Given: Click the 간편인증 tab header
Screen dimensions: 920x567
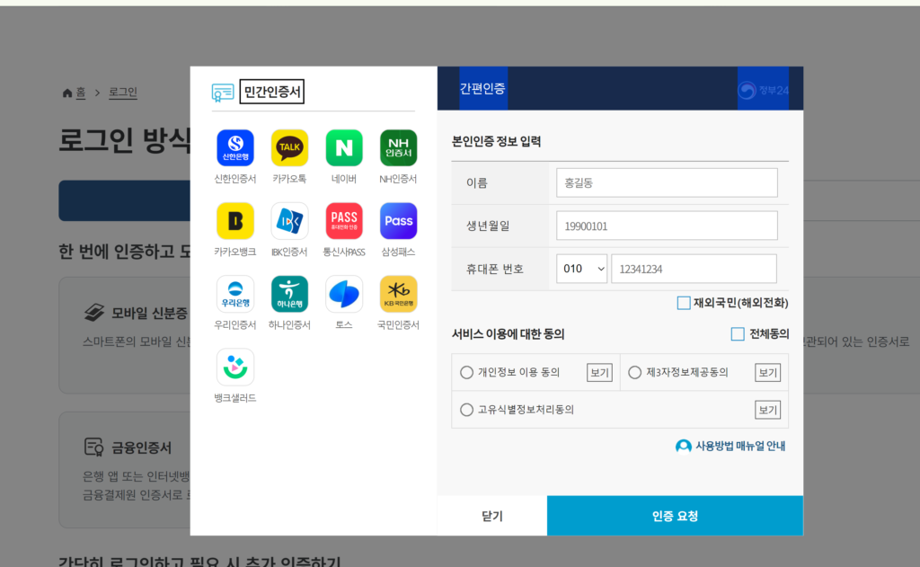Looking at the screenshot, I should point(482,89).
